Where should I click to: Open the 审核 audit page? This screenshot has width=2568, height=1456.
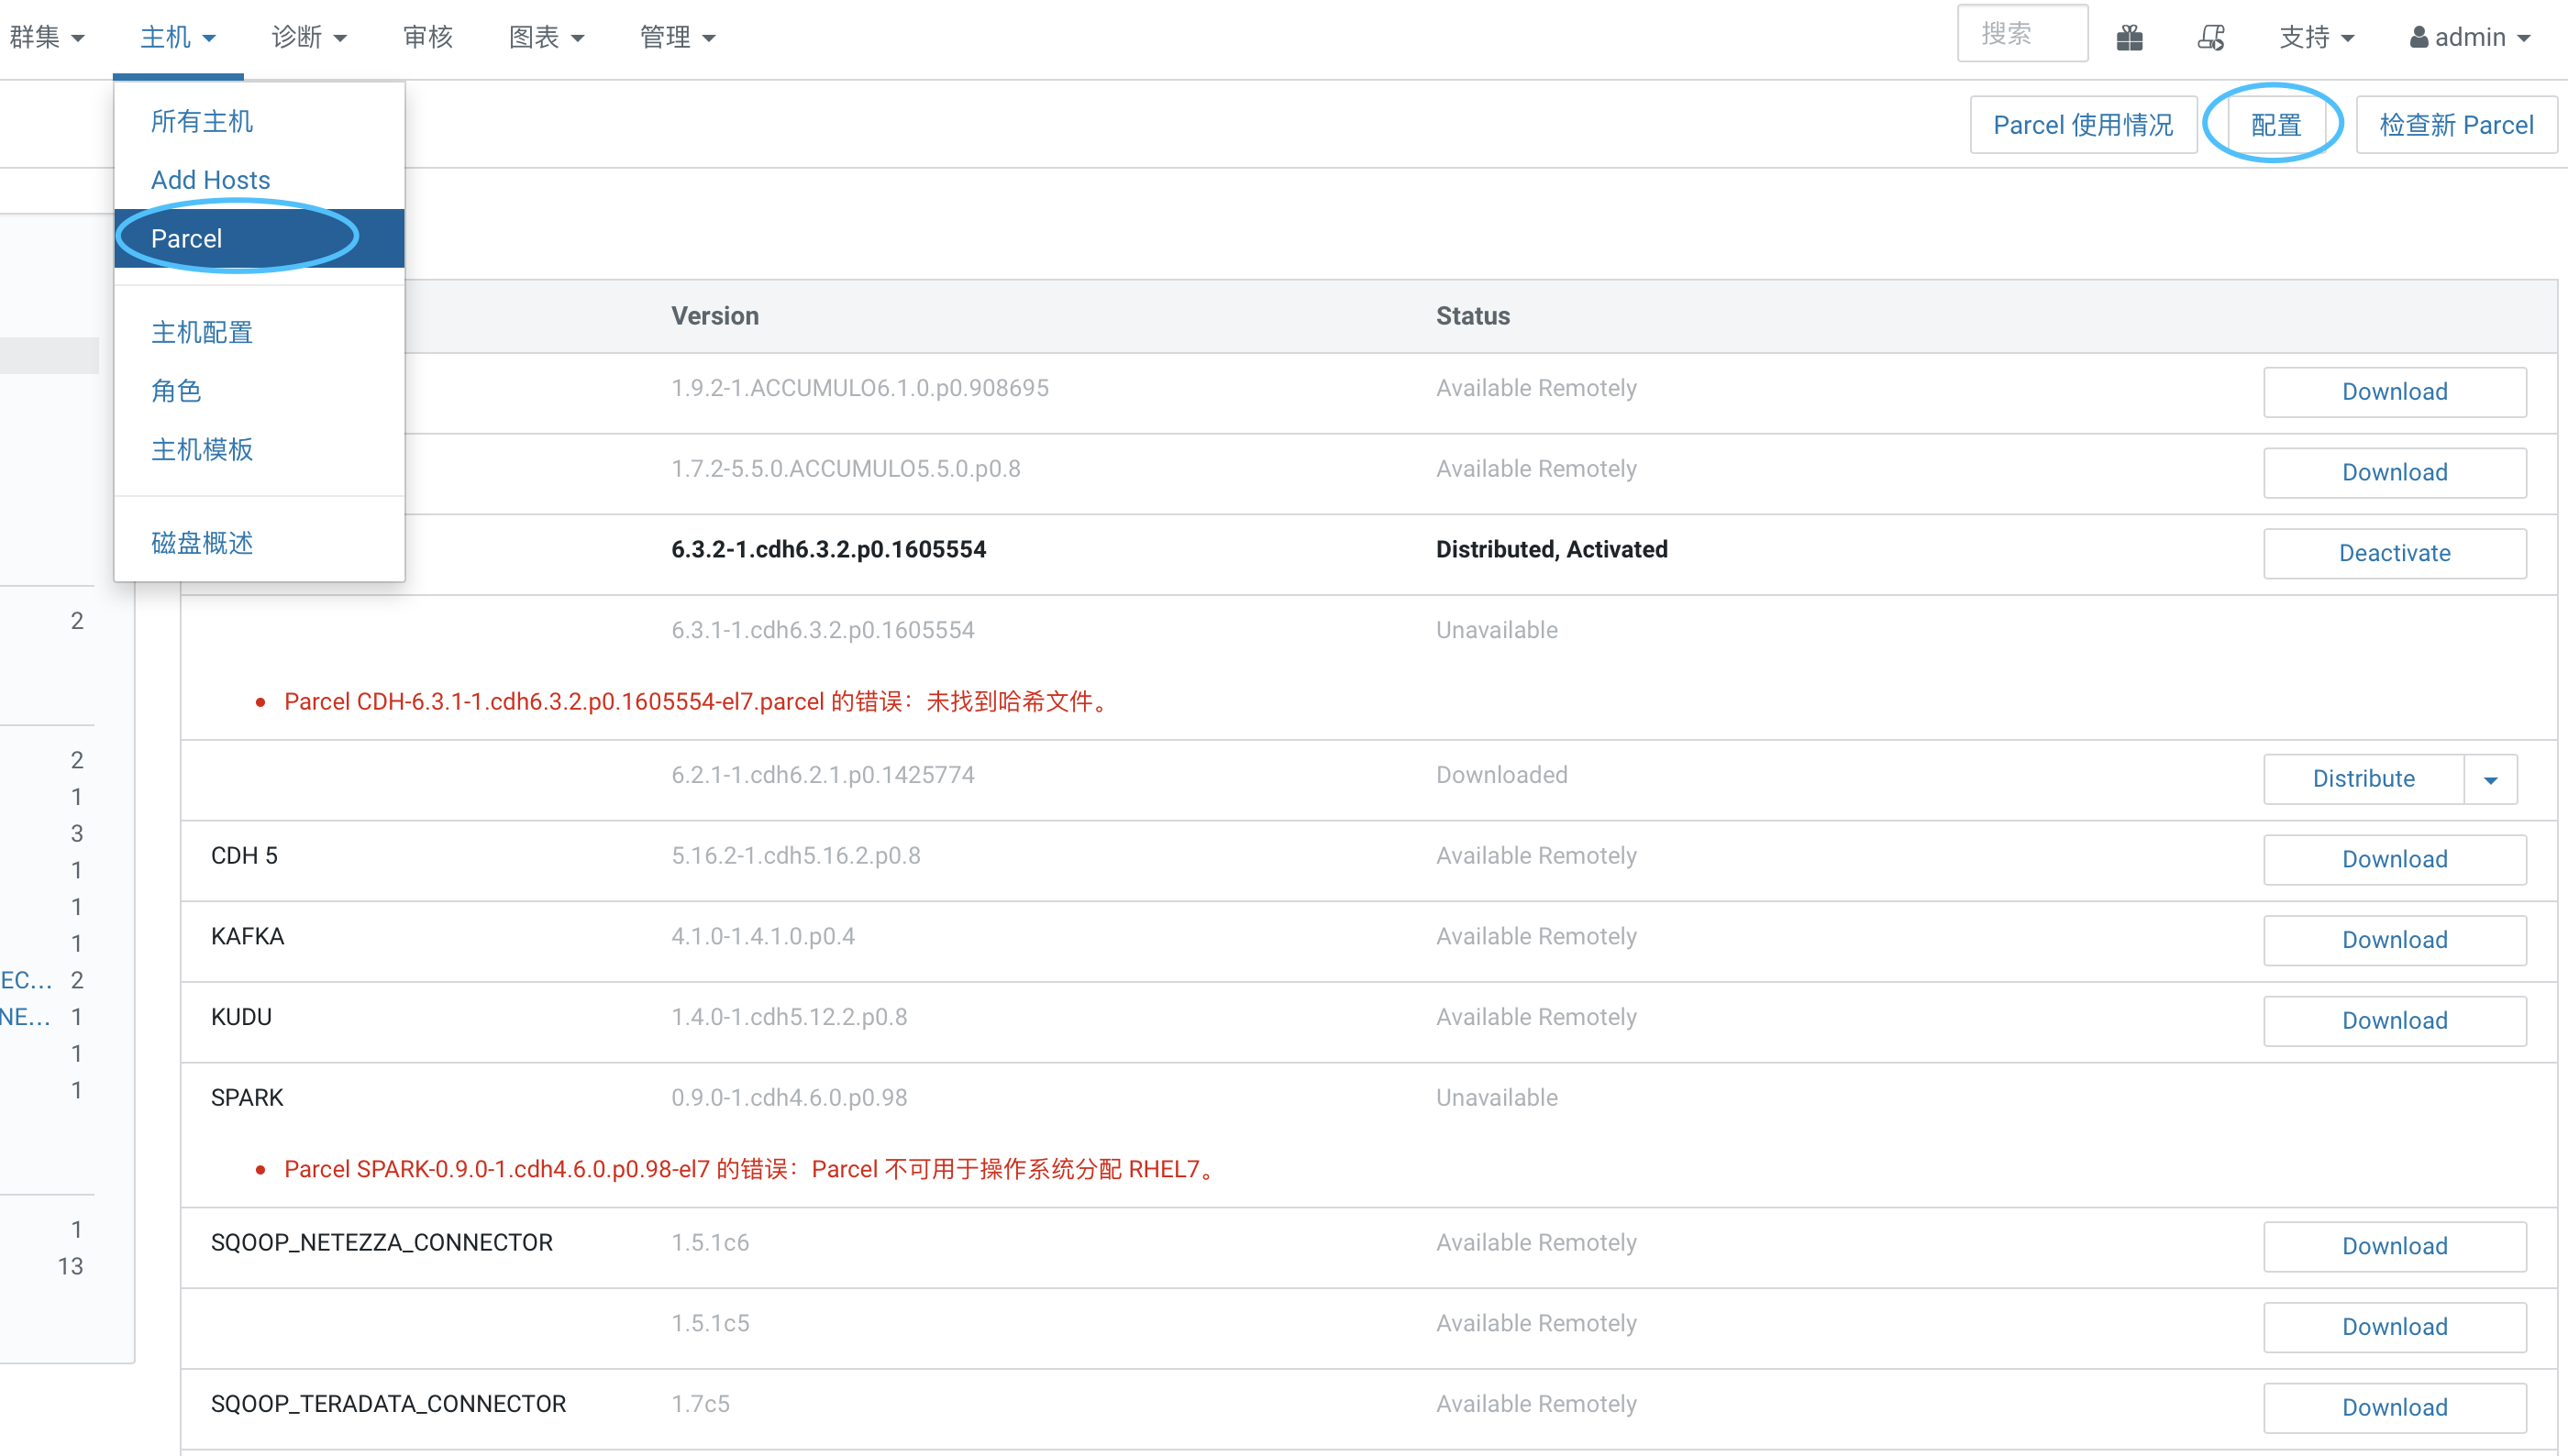(428, 38)
